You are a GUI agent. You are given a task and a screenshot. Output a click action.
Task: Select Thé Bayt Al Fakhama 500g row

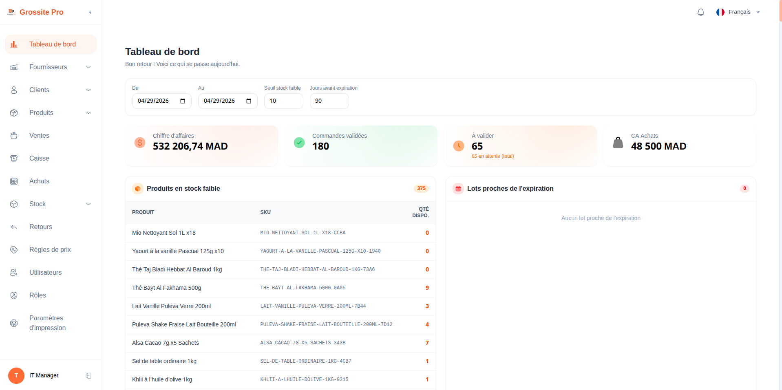(281, 288)
